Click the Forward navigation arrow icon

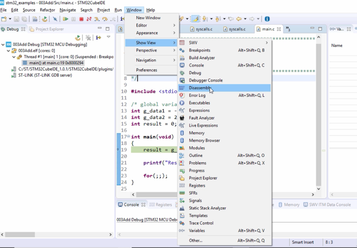point(252,19)
